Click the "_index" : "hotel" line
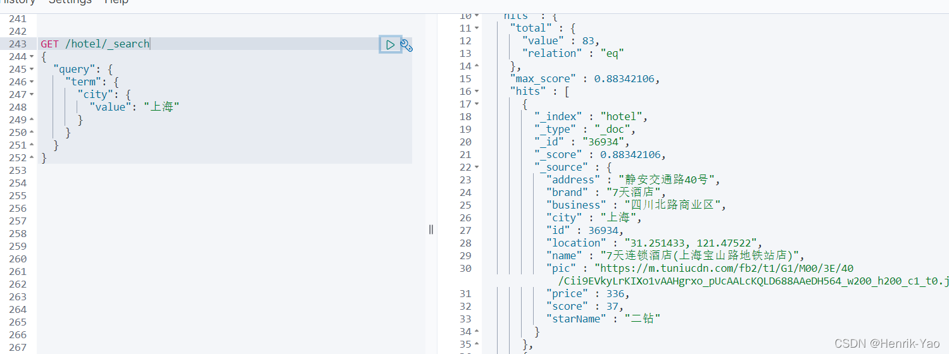949x354 pixels. (591, 116)
